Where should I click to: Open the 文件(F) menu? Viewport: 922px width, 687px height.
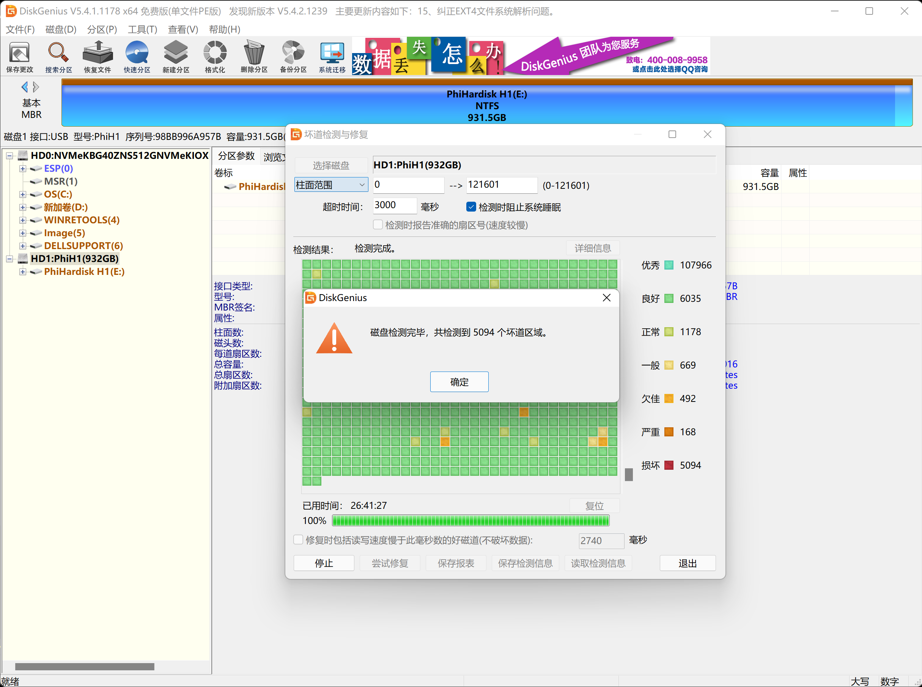[20, 30]
